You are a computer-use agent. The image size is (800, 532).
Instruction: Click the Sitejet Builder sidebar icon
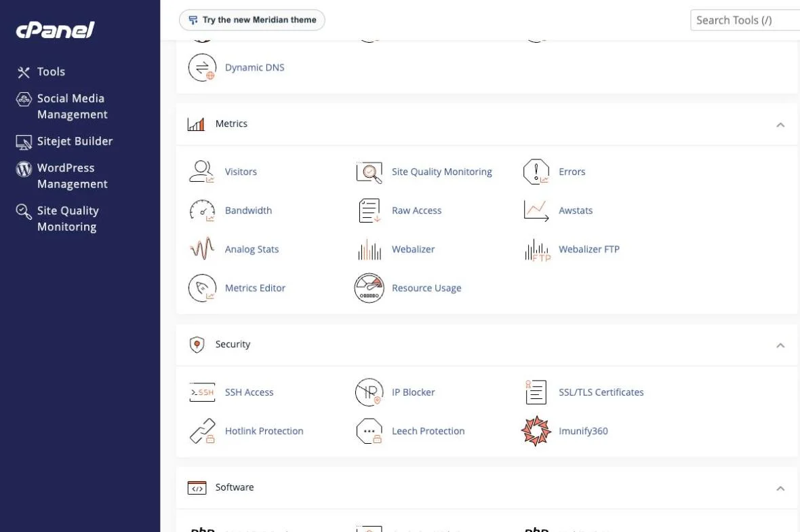(24, 142)
